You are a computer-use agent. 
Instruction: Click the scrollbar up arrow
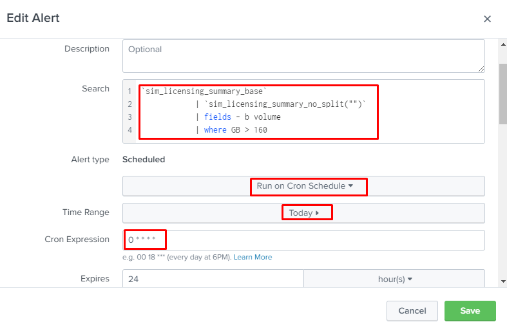click(503, 45)
